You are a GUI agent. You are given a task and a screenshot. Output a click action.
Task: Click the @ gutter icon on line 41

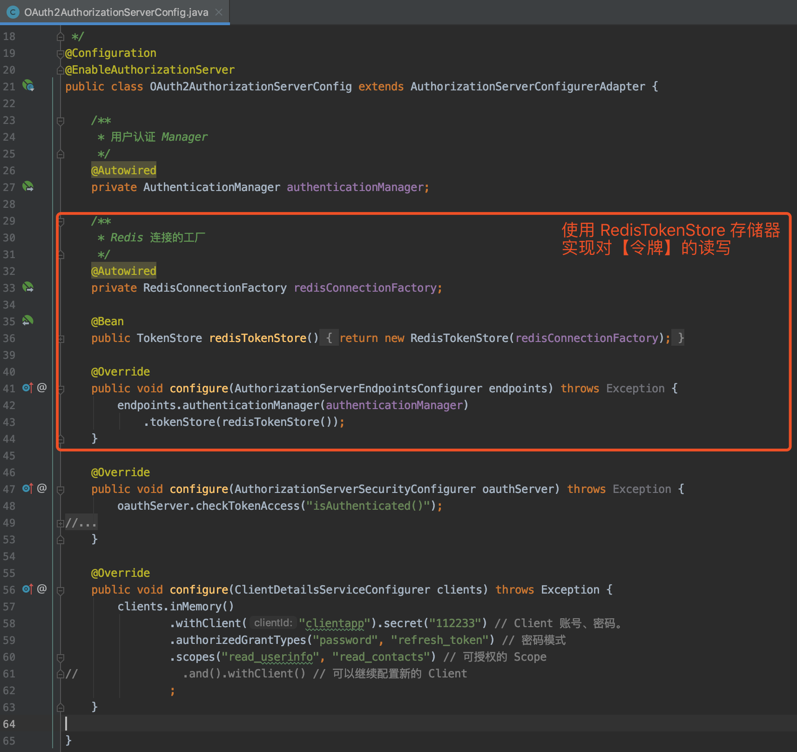click(42, 388)
